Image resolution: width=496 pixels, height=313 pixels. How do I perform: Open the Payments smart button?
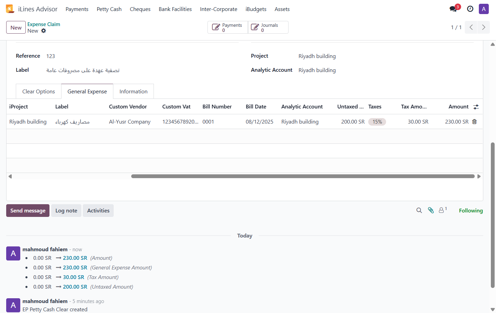click(x=228, y=27)
